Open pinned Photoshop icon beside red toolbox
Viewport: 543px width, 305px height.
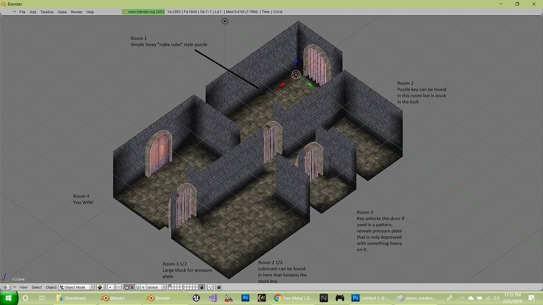pyautogui.click(x=246, y=298)
